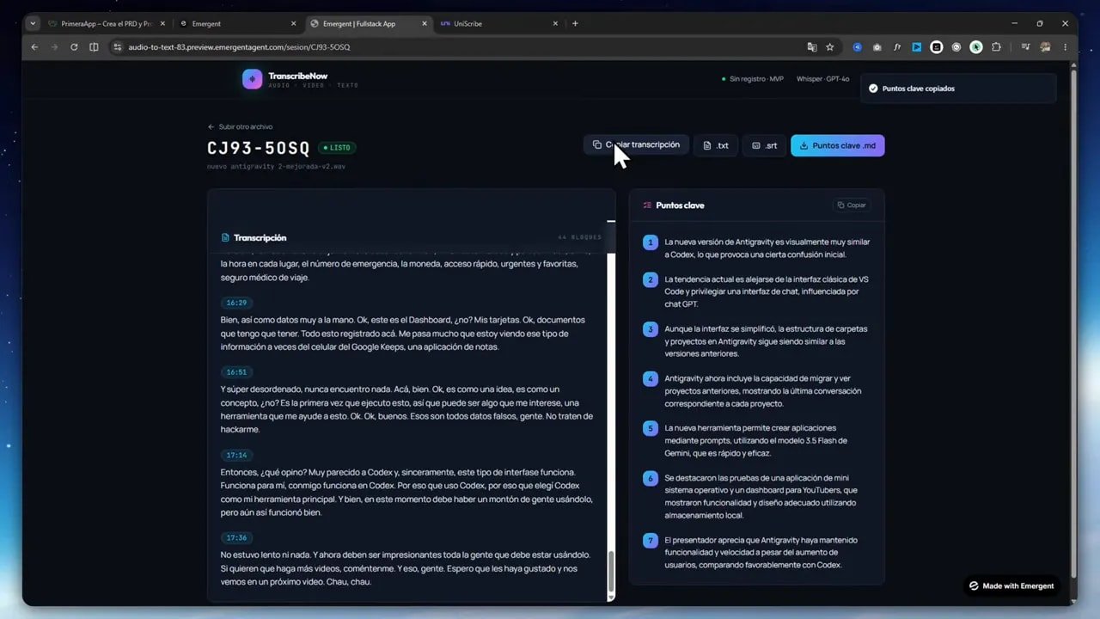Click the blue circular extension icon
1100x619 pixels.
tap(857, 47)
